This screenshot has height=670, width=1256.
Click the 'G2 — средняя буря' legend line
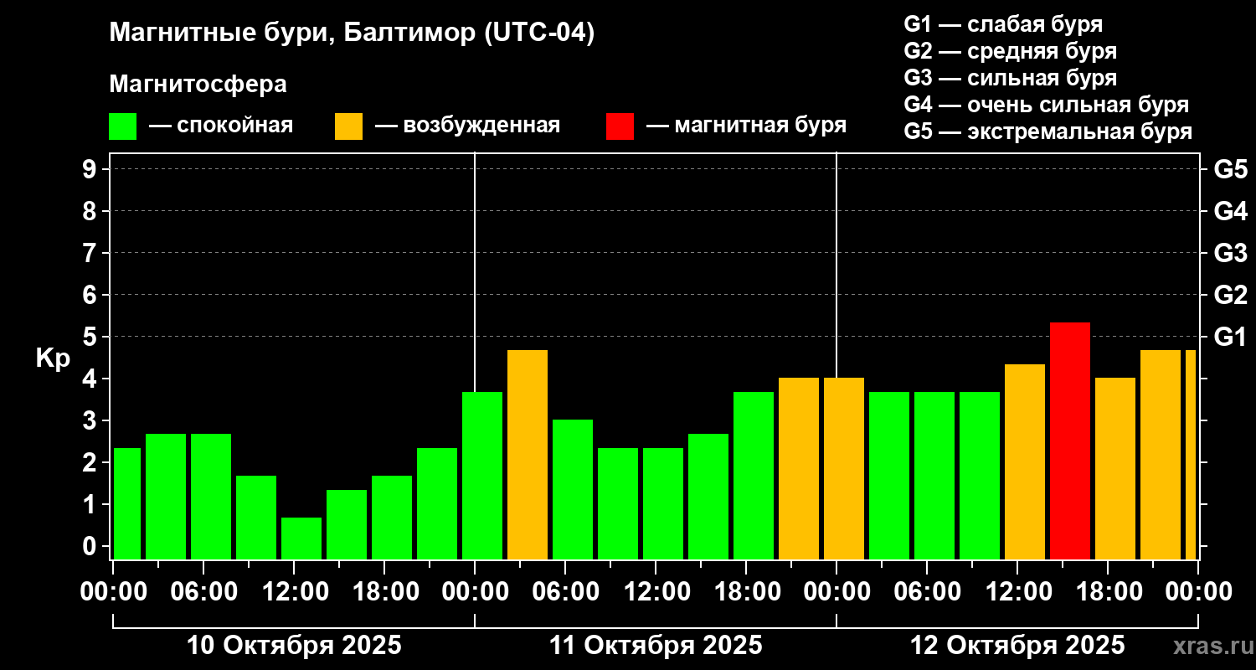(x=1010, y=51)
